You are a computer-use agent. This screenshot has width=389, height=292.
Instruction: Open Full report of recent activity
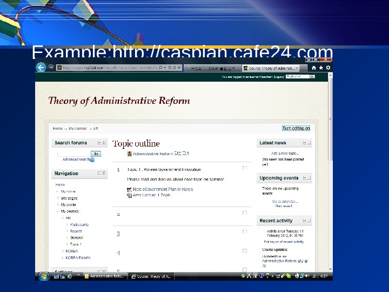(284, 242)
